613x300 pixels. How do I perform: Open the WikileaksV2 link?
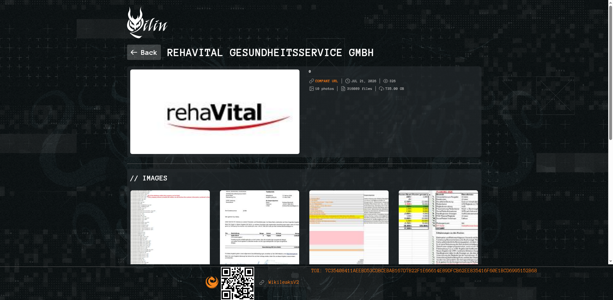point(284,282)
